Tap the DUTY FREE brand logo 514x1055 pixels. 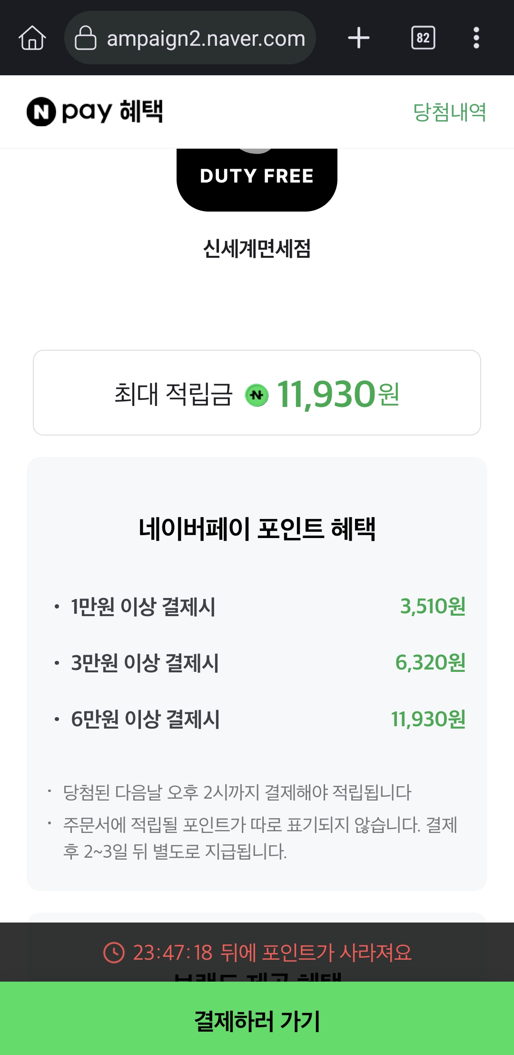click(x=257, y=180)
